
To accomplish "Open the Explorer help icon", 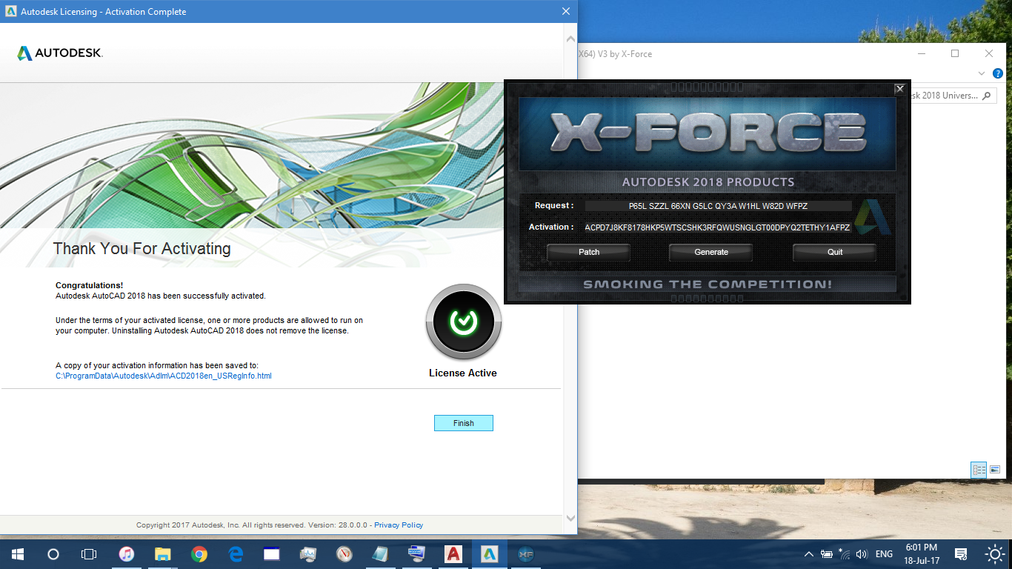I will [997, 73].
